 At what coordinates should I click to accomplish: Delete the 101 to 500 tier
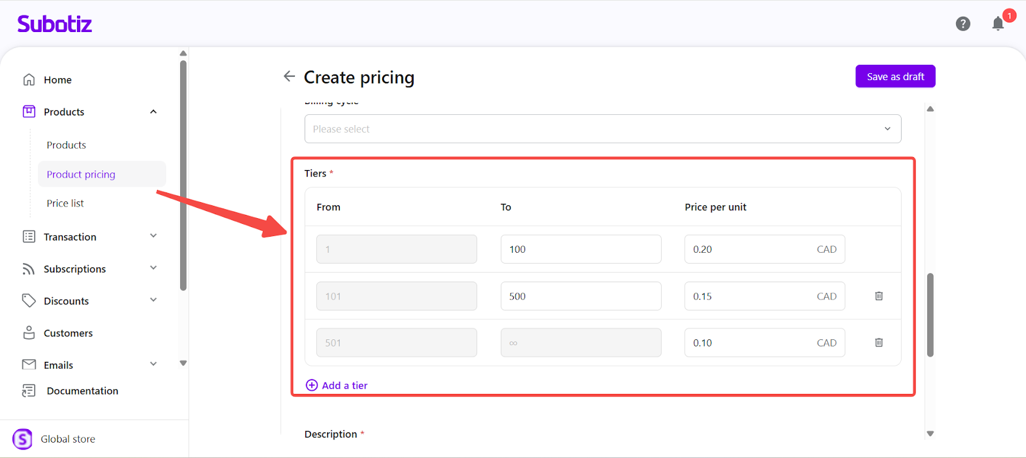[x=879, y=296]
